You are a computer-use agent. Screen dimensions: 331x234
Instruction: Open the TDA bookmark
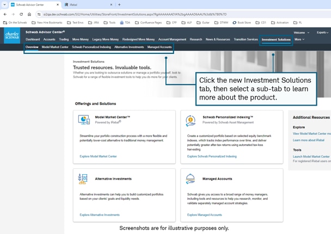pos(125,22)
